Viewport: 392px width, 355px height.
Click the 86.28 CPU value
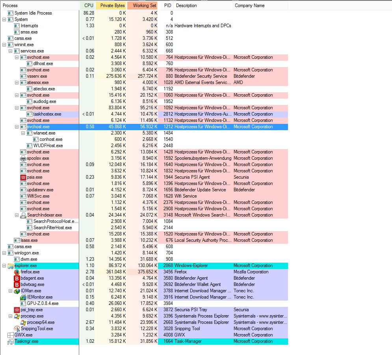click(x=89, y=13)
